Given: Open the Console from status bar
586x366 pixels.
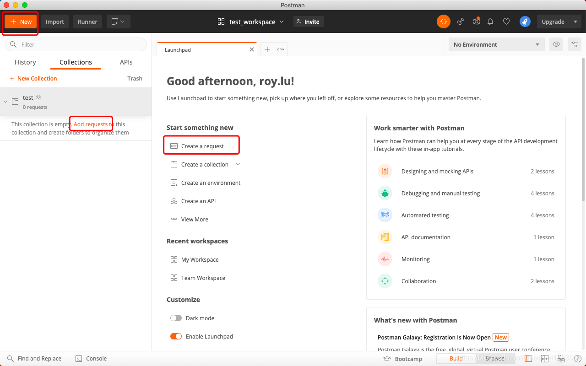Looking at the screenshot, I should pos(91,359).
